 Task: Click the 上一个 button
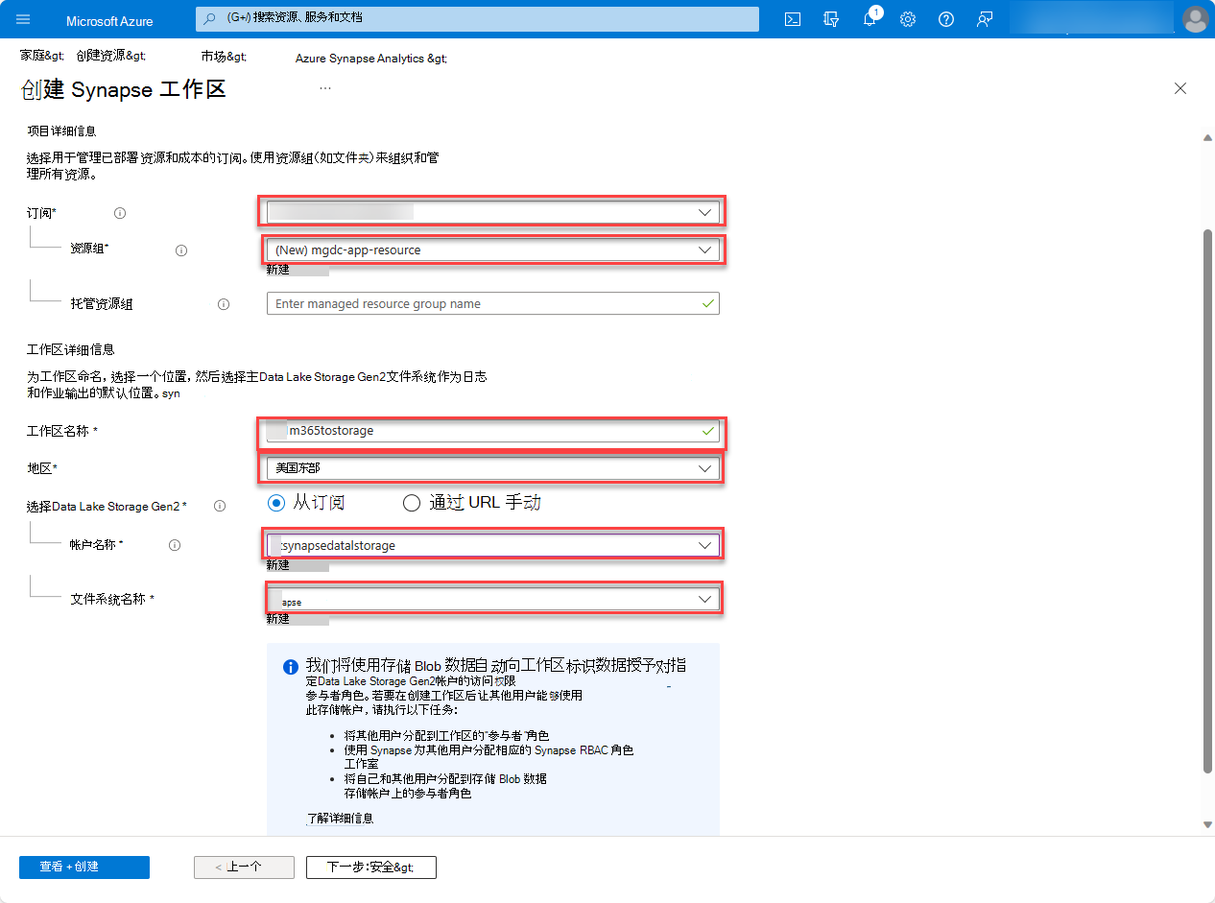coord(244,867)
